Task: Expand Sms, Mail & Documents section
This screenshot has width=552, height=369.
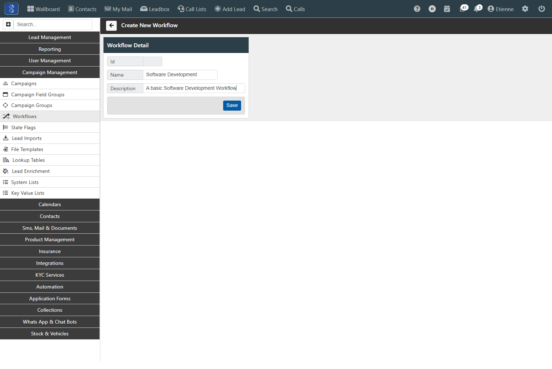Action: [50, 228]
